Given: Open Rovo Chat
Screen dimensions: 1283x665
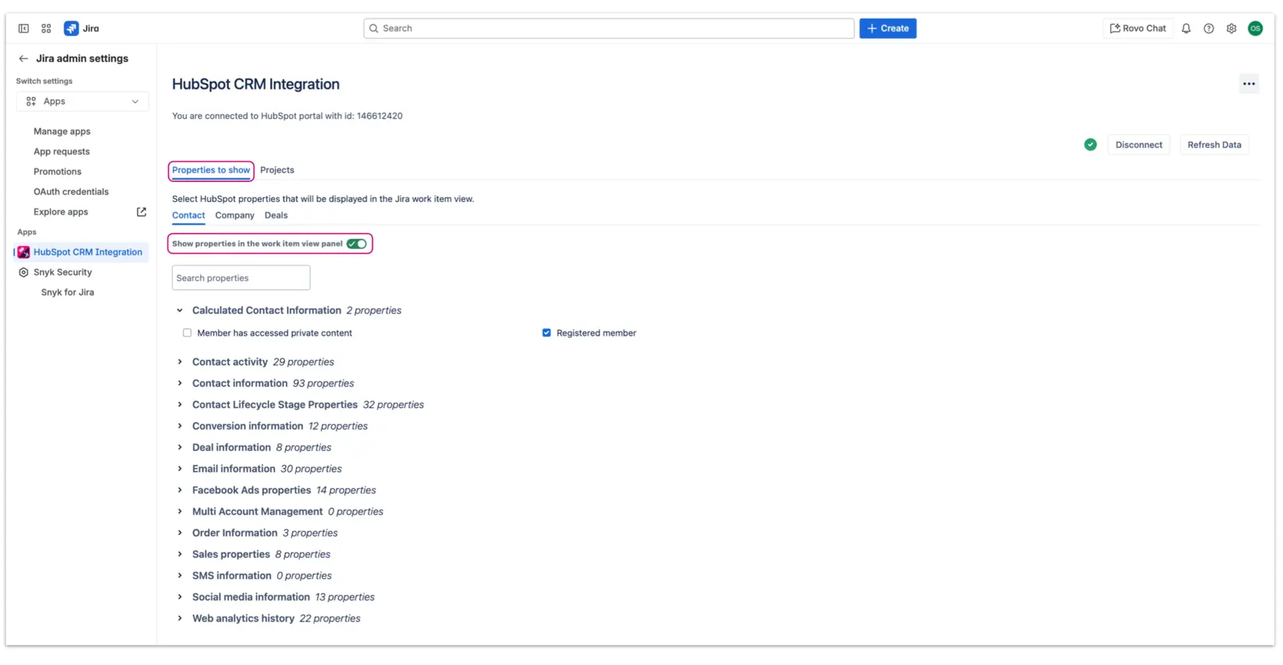Looking at the screenshot, I should click(1137, 28).
